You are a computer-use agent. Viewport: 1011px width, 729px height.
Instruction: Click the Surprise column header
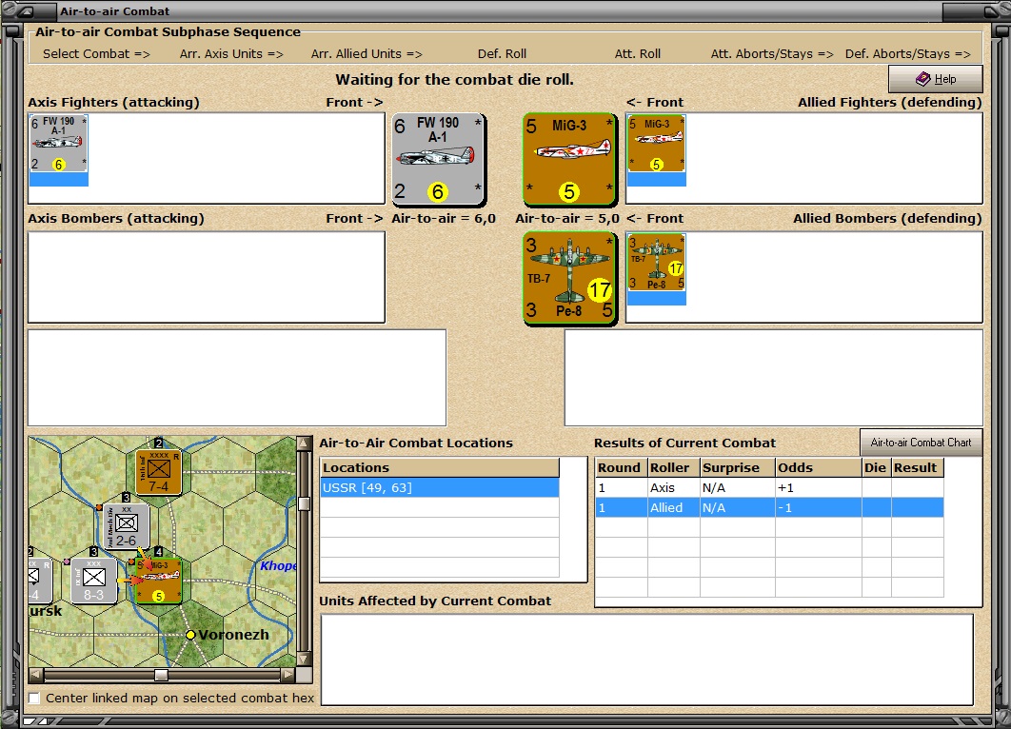[x=737, y=468]
